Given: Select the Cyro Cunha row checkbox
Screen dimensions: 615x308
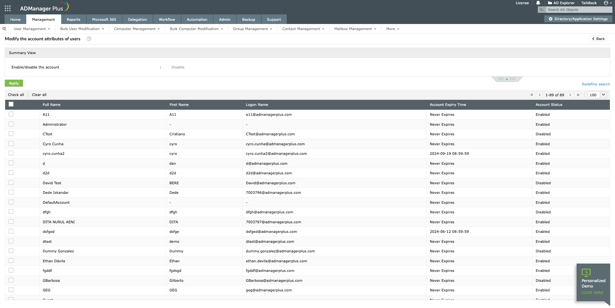Looking at the screenshot, I should tap(11, 144).
